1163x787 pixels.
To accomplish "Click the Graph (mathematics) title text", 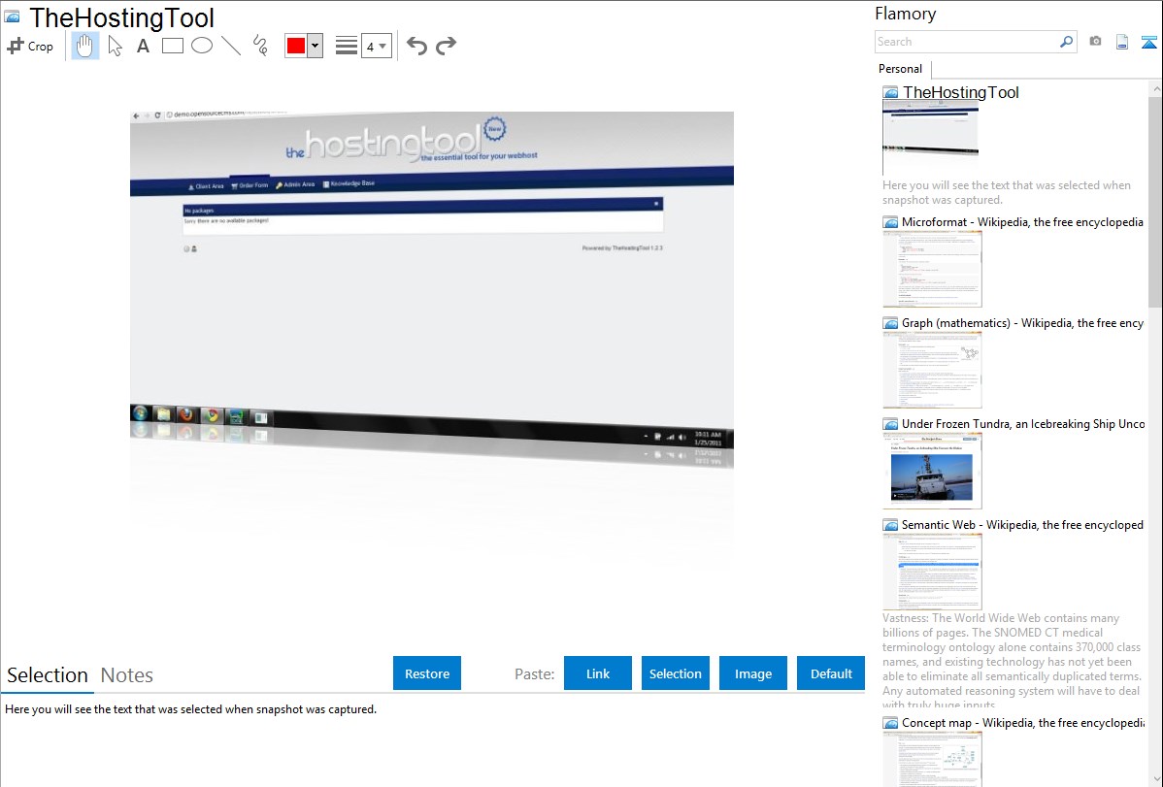I will [1022, 323].
